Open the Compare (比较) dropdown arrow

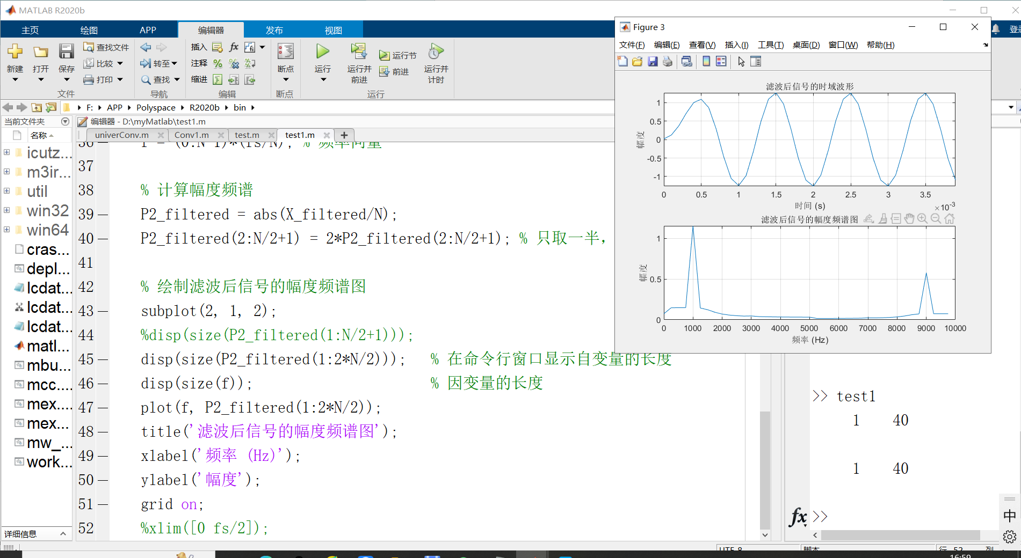[x=120, y=63]
